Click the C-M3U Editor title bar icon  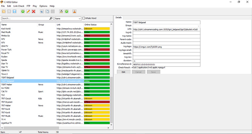(2, 2)
